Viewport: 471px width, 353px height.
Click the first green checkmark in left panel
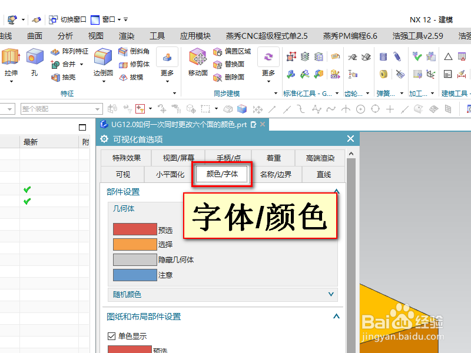(26, 189)
